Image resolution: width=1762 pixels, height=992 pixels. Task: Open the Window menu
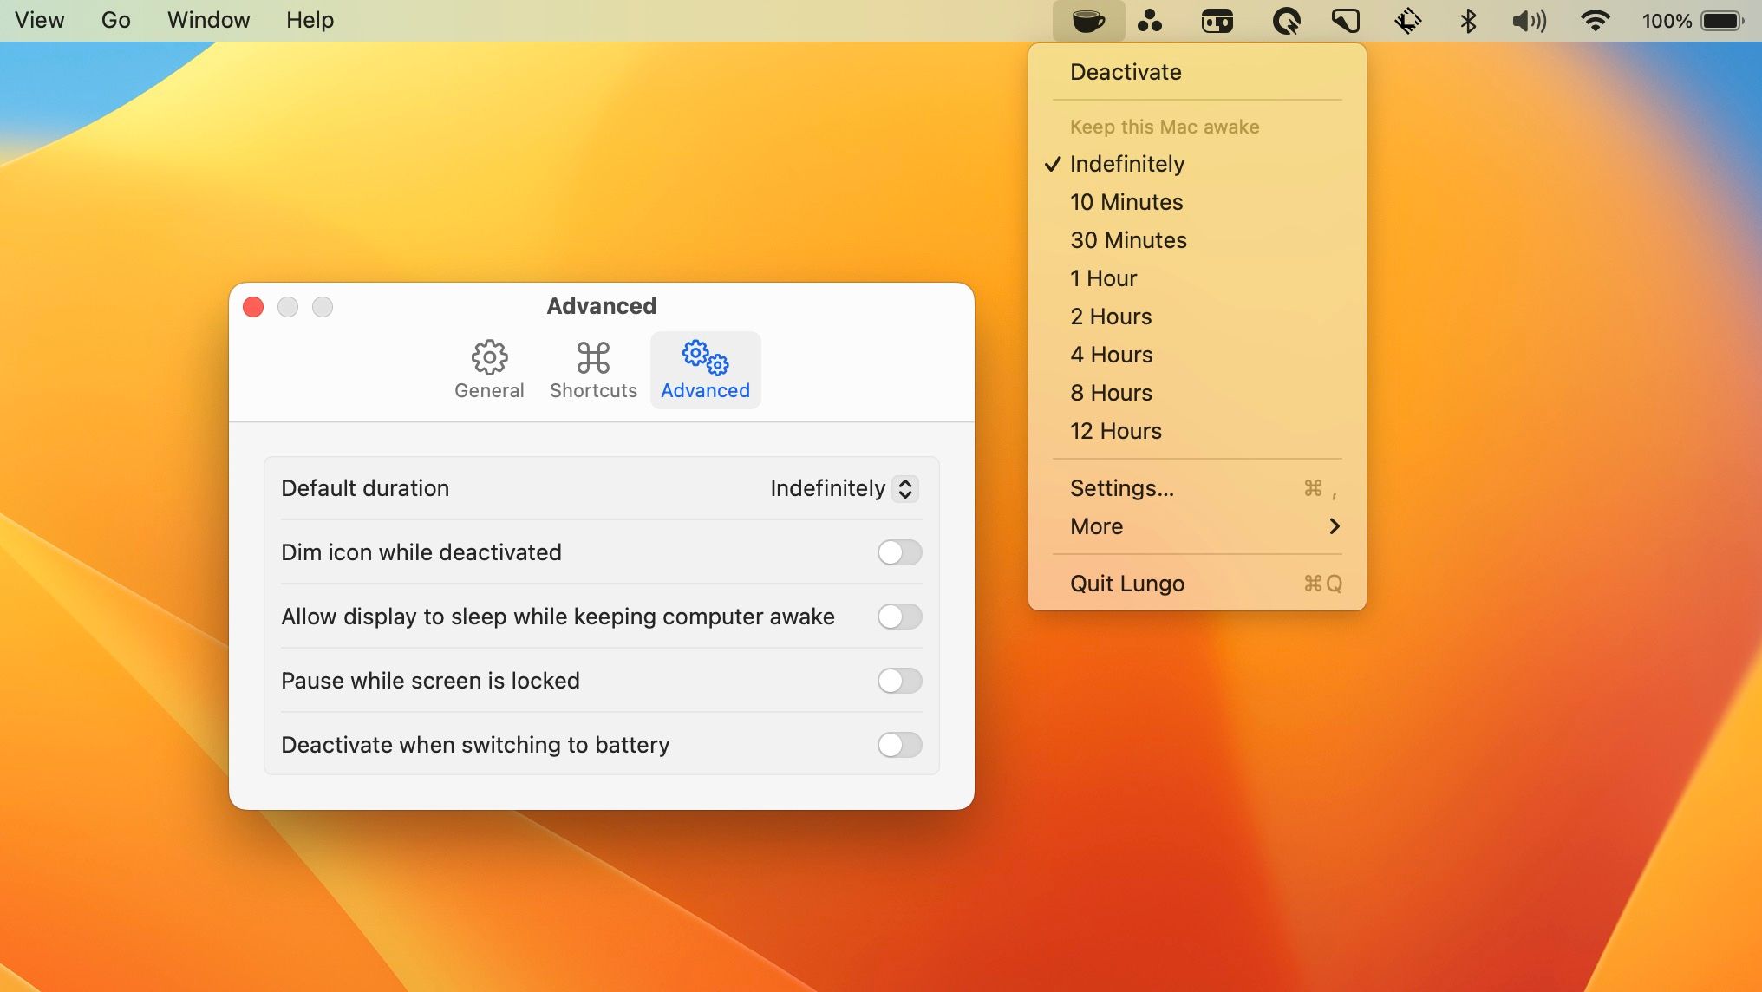tap(208, 20)
